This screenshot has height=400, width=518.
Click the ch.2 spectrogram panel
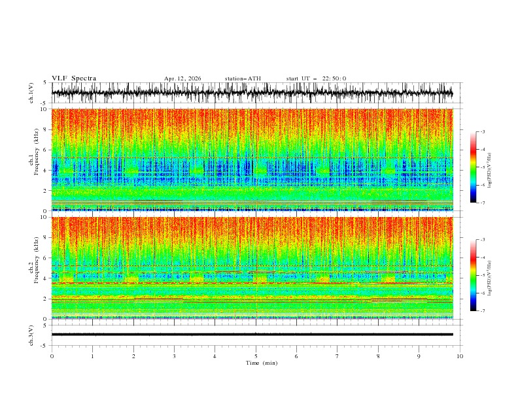tap(252, 268)
